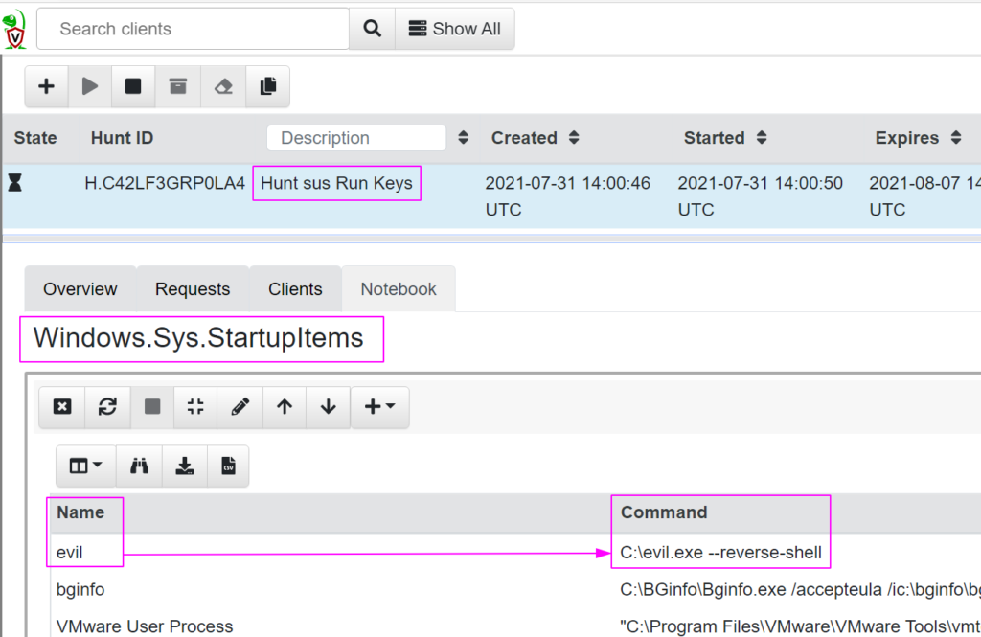Screen dimensions: 981x637
Task: Open the column selector dropdown
Action: (86, 466)
